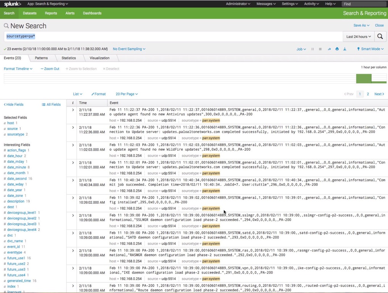Run the search using the magnifying glass icon
This screenshot has width=388, height=293.
[380, 36]
